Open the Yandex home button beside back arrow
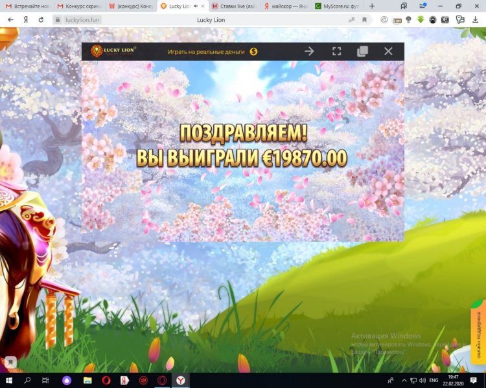486x388 pixels. (26, 19)
